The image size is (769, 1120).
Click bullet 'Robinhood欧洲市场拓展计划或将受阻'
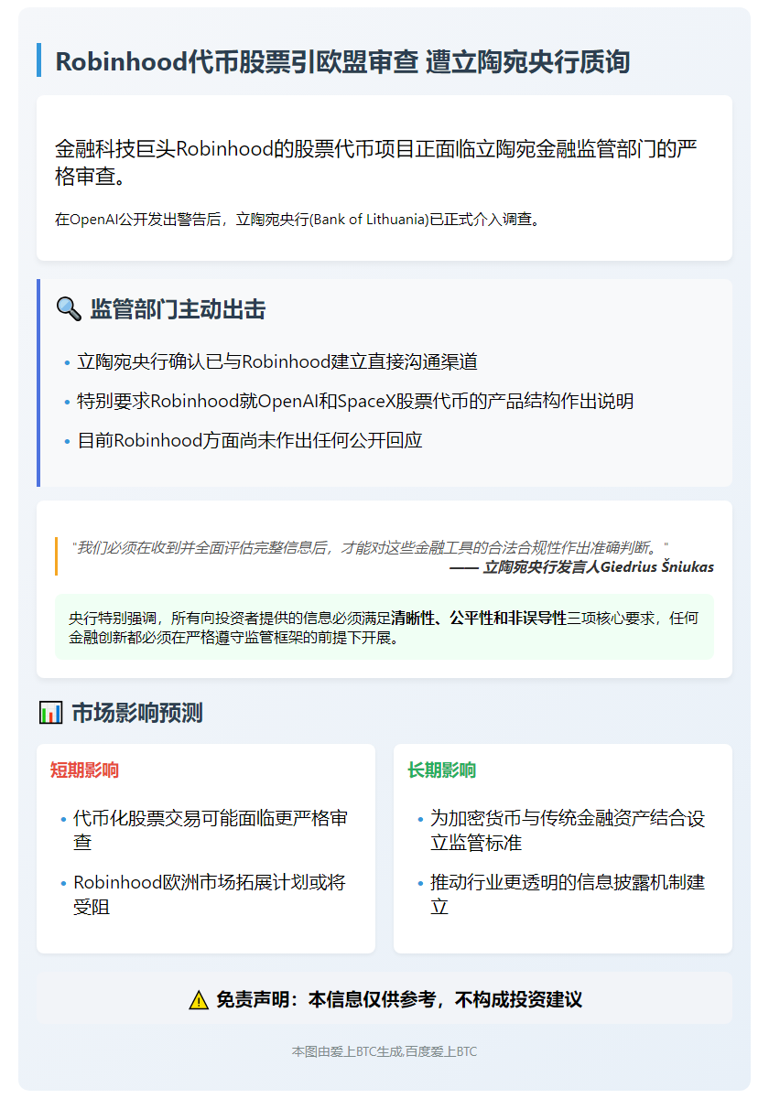[211, 895]
